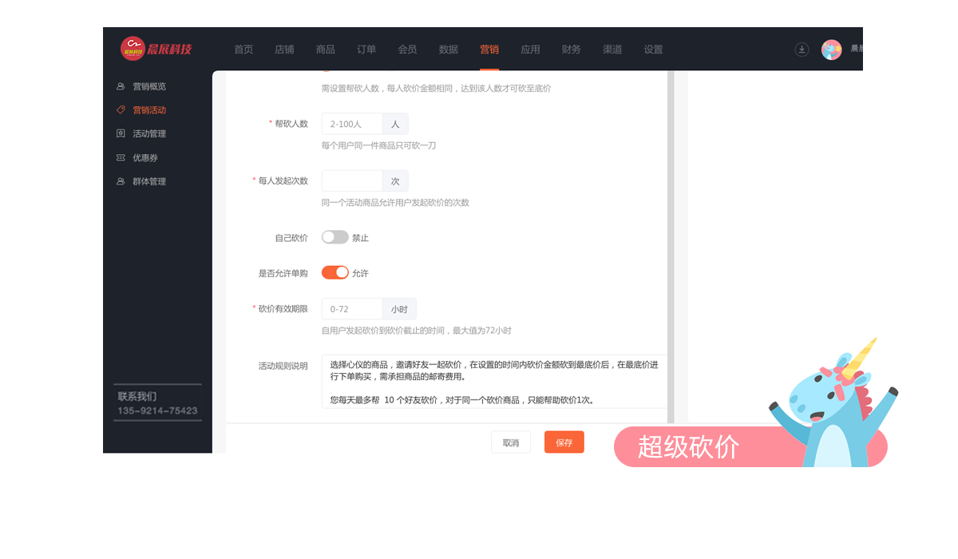Click the 晨展科技 logo icon
Screen dimensions: 958x559
[x=133, y=49]
